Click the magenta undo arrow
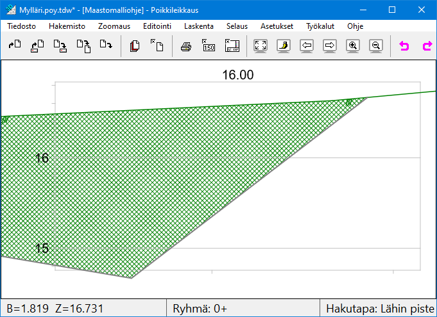 404,46
